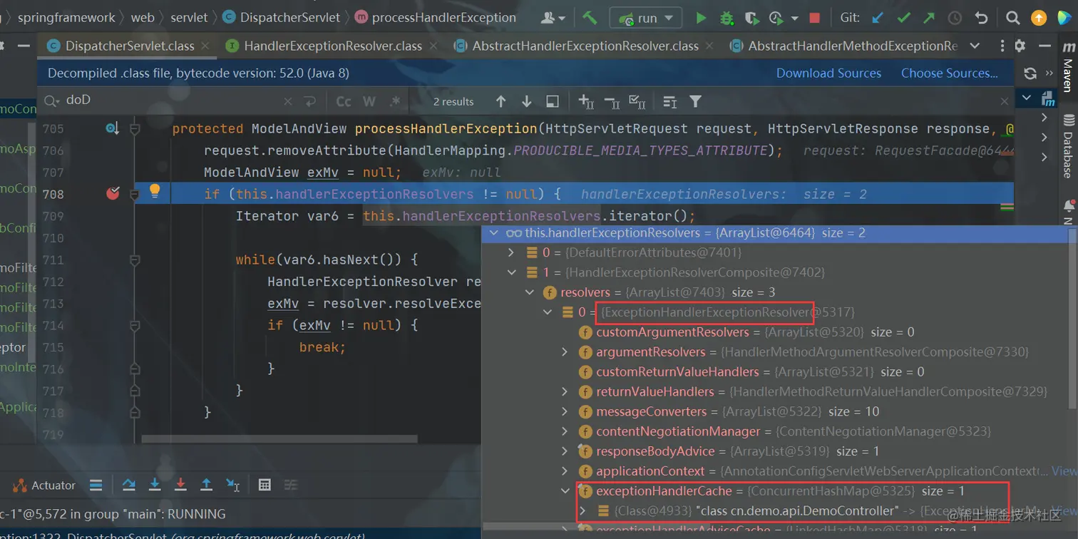Open the Actuator debugger tab
Screen dimensions: 1078x539
(44, 485)
